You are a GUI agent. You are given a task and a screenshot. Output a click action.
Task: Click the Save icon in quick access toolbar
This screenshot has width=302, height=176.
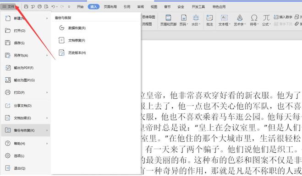tap(26, 6)
